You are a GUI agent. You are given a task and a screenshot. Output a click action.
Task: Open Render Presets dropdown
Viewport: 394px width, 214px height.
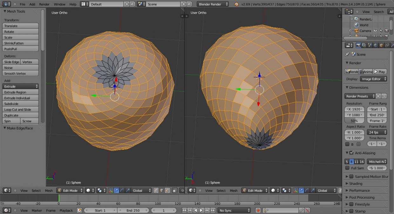pos(360,96)
